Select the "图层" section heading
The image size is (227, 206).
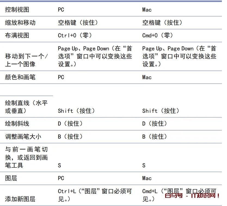click(x=11, y=178)
